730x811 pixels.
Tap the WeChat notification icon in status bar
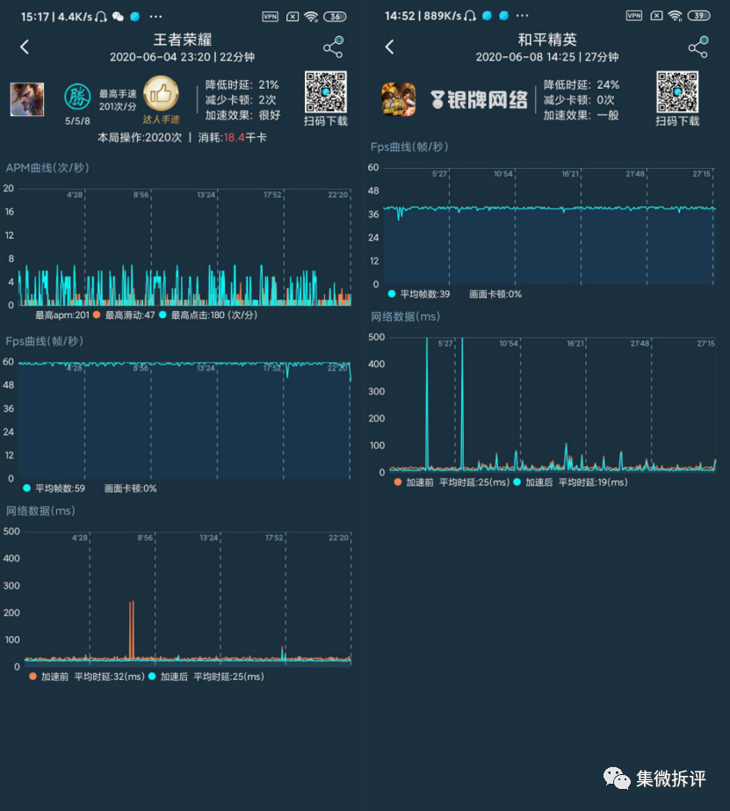(x=118, y=17)
